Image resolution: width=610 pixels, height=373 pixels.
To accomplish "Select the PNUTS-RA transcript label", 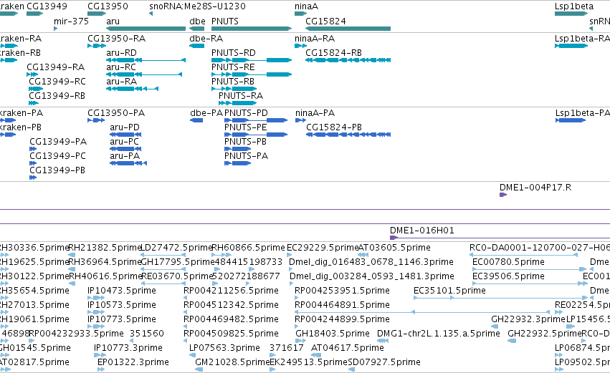I will pyautogui.click(x=241, y=96).
